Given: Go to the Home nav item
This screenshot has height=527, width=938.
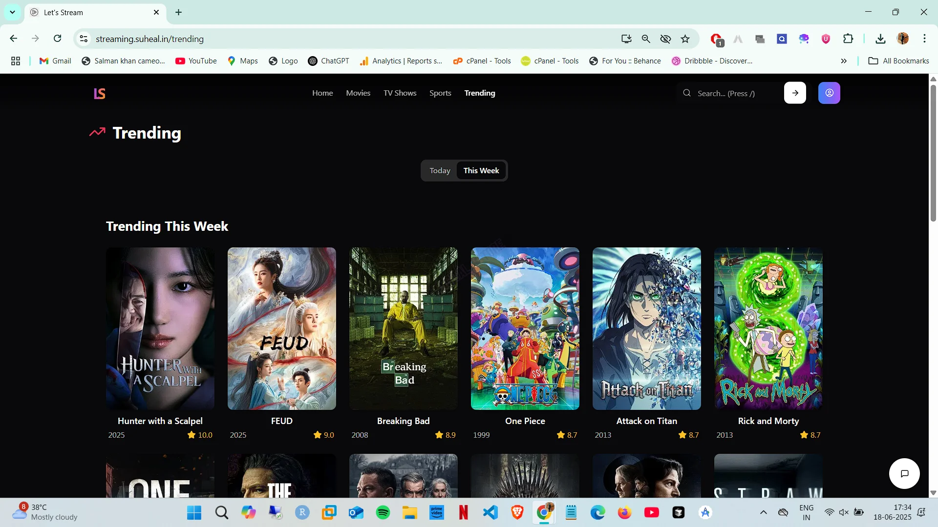Looking at the screenshot, I should point(322,93).
